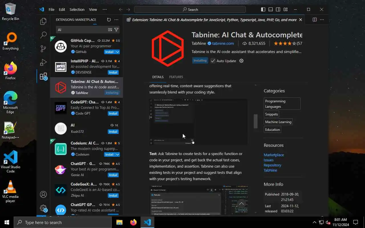Go forward with the navigation arrow

(128, 9)
